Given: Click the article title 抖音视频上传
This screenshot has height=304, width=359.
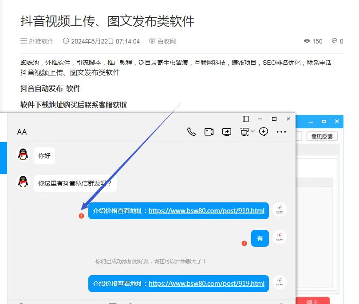Looking at the screenshot, I should (x=107, y=21).
